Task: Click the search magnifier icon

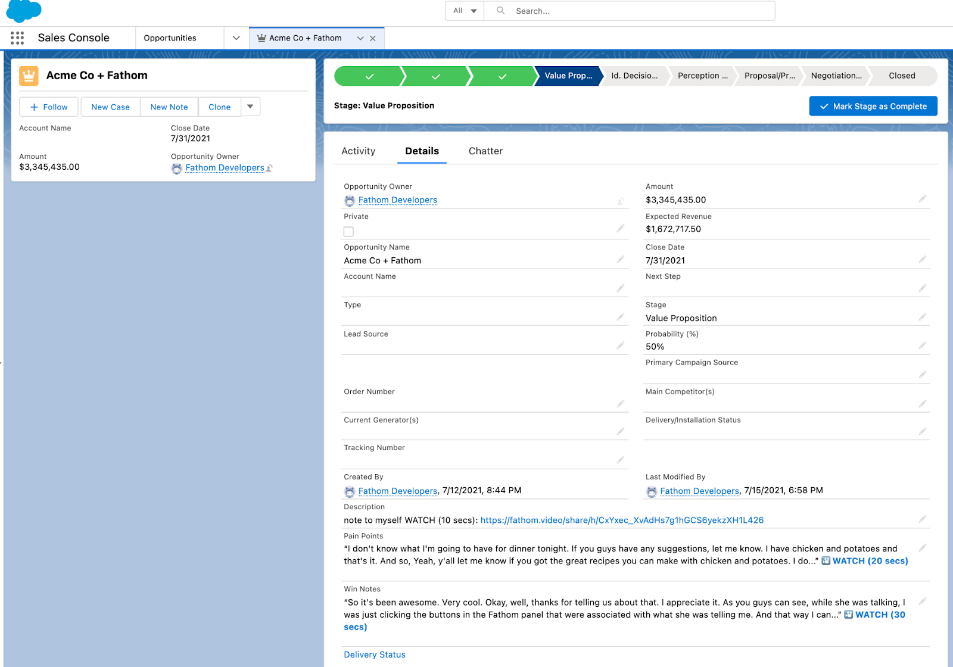Action: point(501,11)
